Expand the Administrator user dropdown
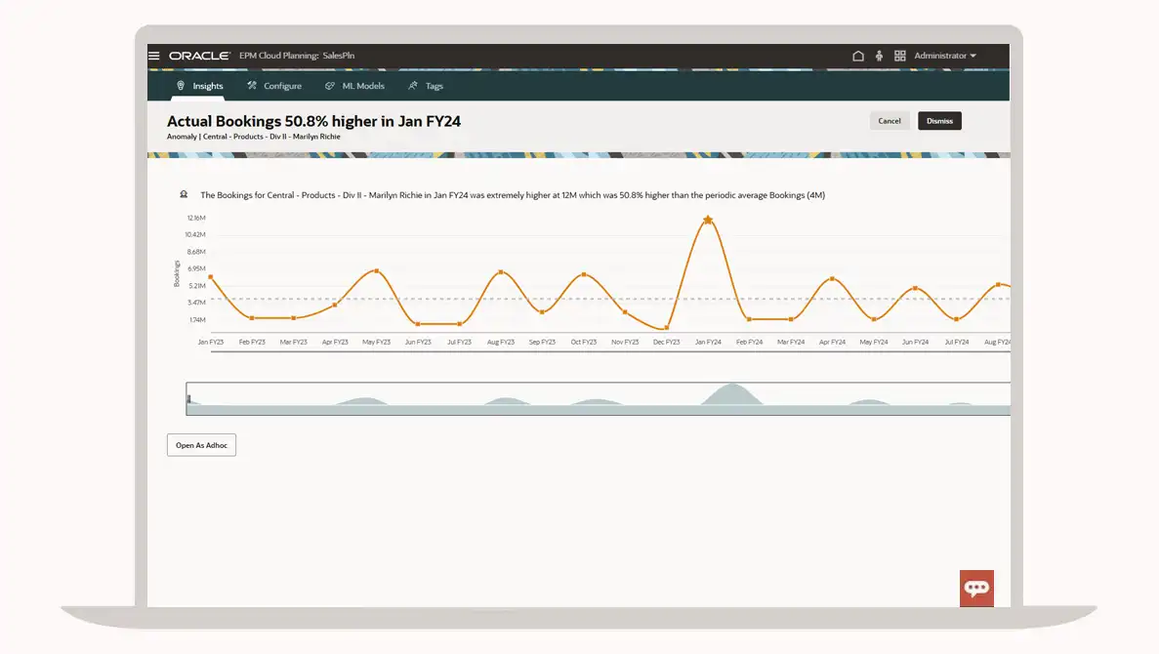This screenshot has width=1159, height=654. click(944, 56)
